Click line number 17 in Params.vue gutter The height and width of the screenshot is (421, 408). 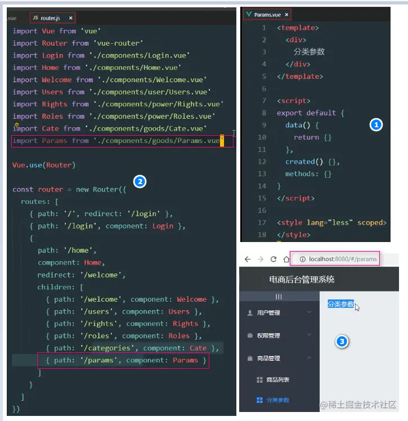tap(262, 222)
